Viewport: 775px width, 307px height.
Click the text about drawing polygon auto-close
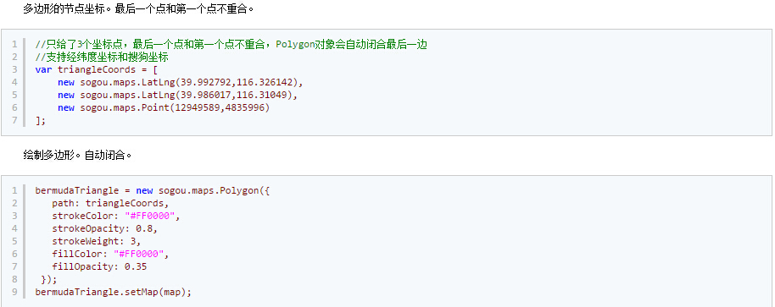pyautogui.click(x=78, y=156)
